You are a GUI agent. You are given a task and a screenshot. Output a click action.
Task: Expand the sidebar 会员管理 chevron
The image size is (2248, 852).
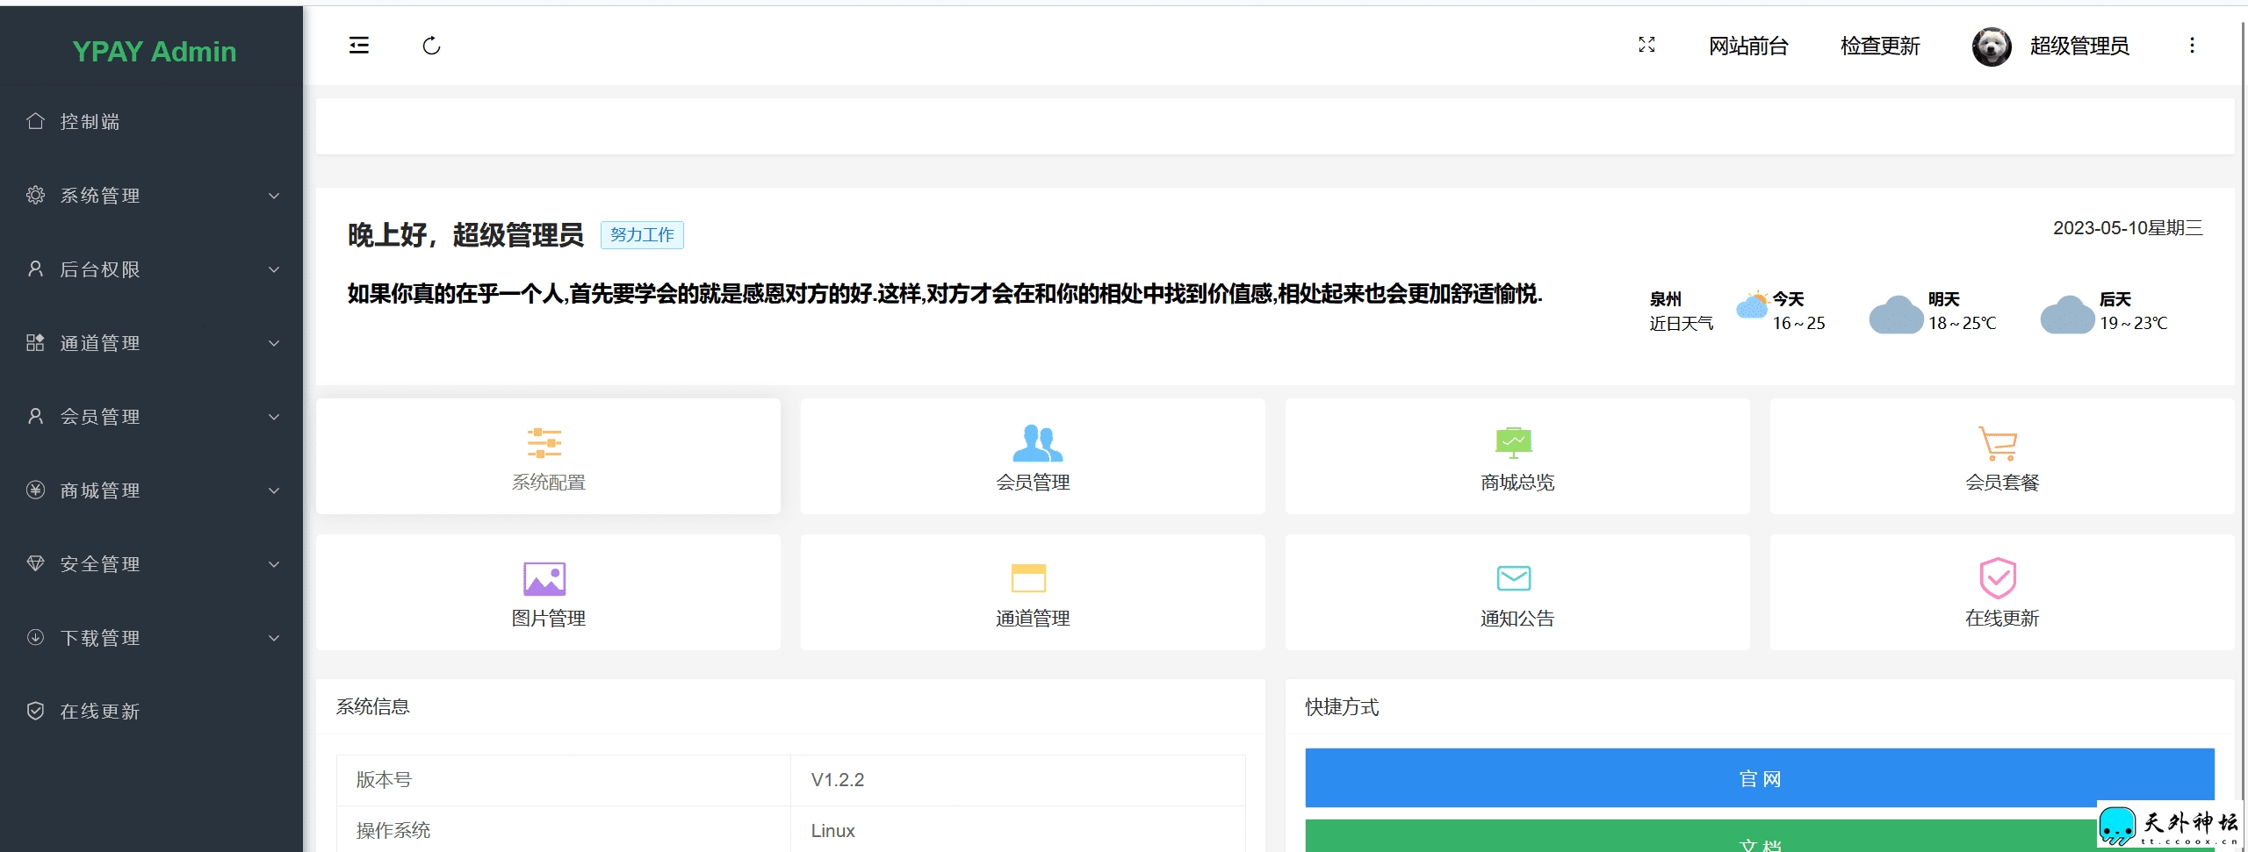[x=274, y=417]
